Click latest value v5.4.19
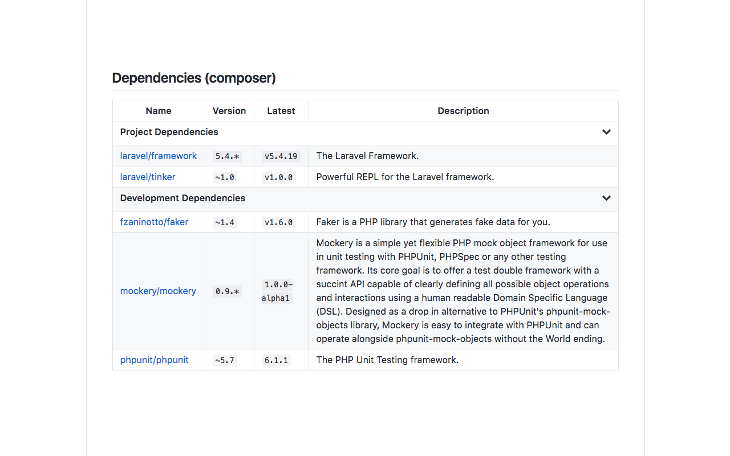Image resolution: width=730 pixels, height=456 pixels. click(x=281, y=156)
